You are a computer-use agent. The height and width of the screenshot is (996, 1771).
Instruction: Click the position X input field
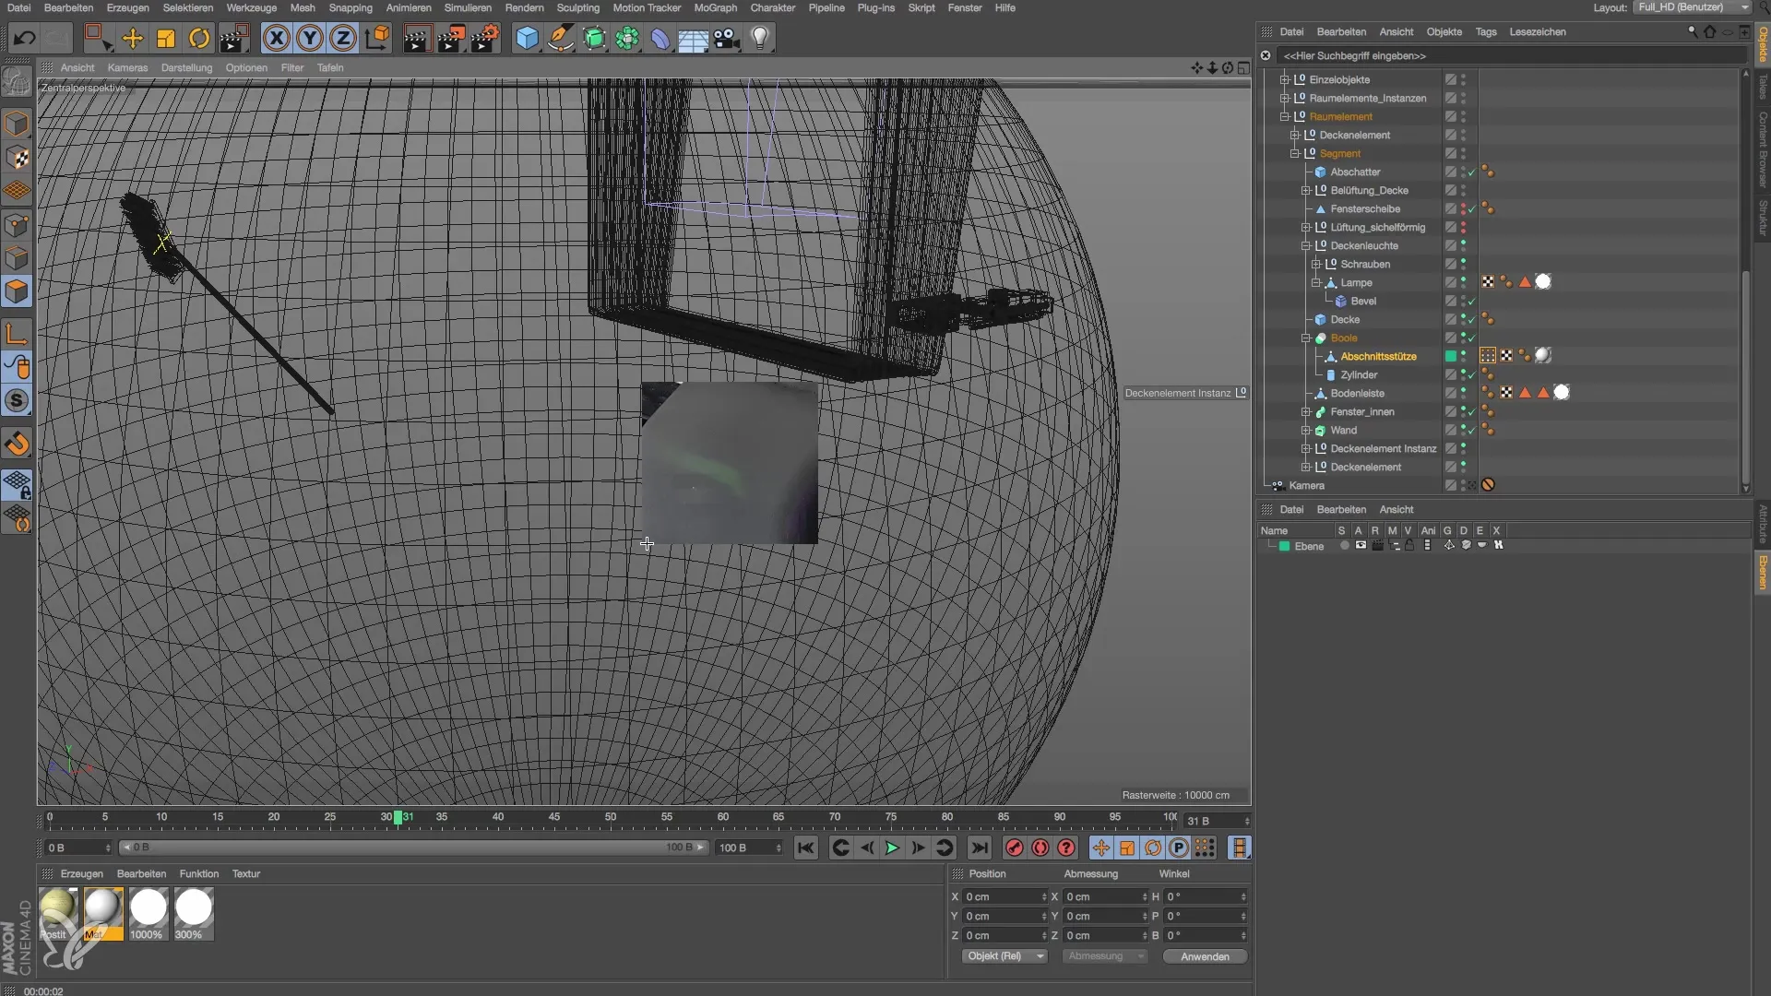pos(1004,896)
